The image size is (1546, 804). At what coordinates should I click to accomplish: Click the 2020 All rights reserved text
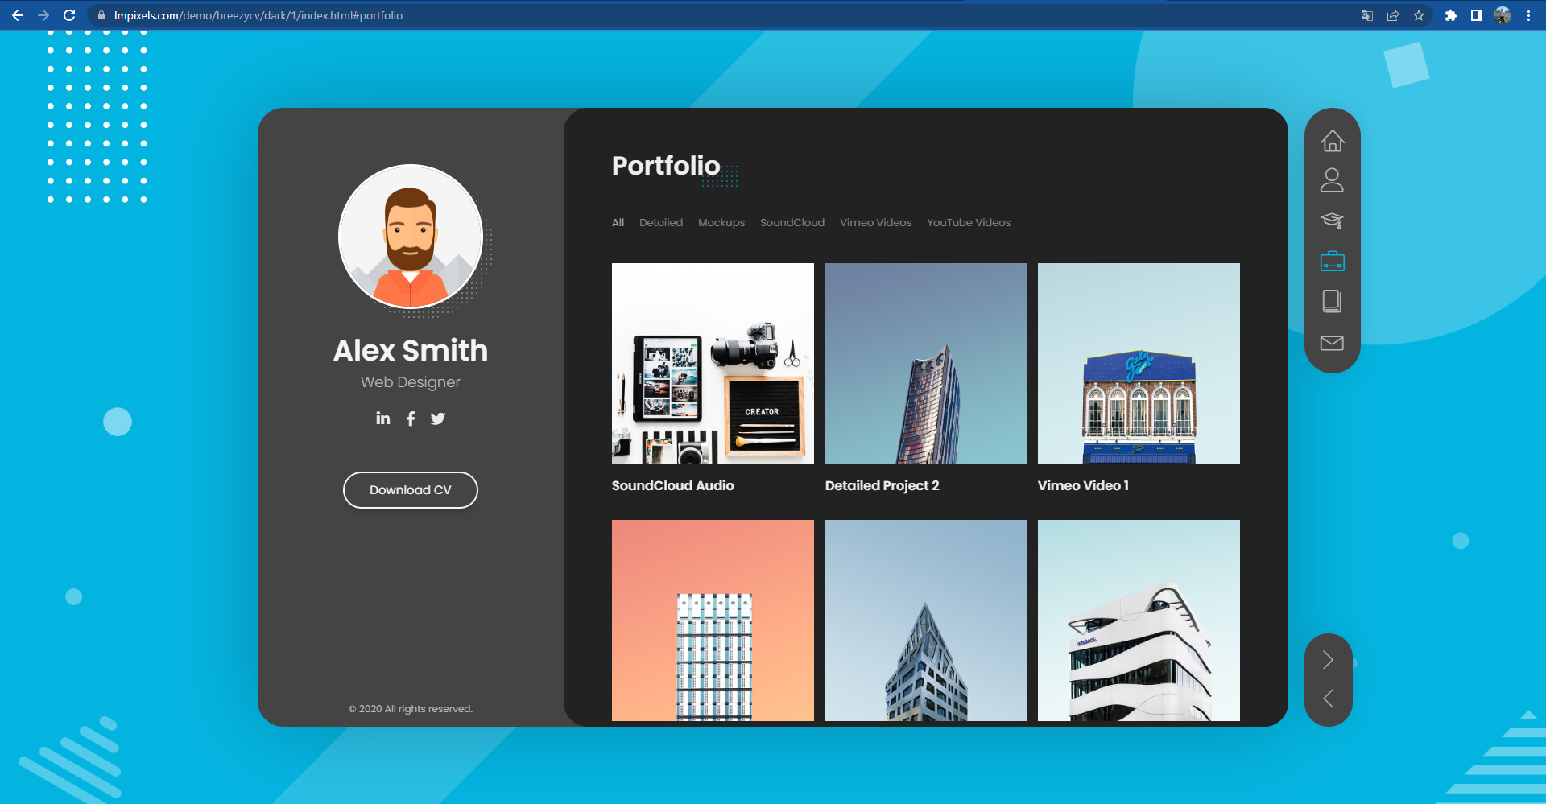pos(411,709)
